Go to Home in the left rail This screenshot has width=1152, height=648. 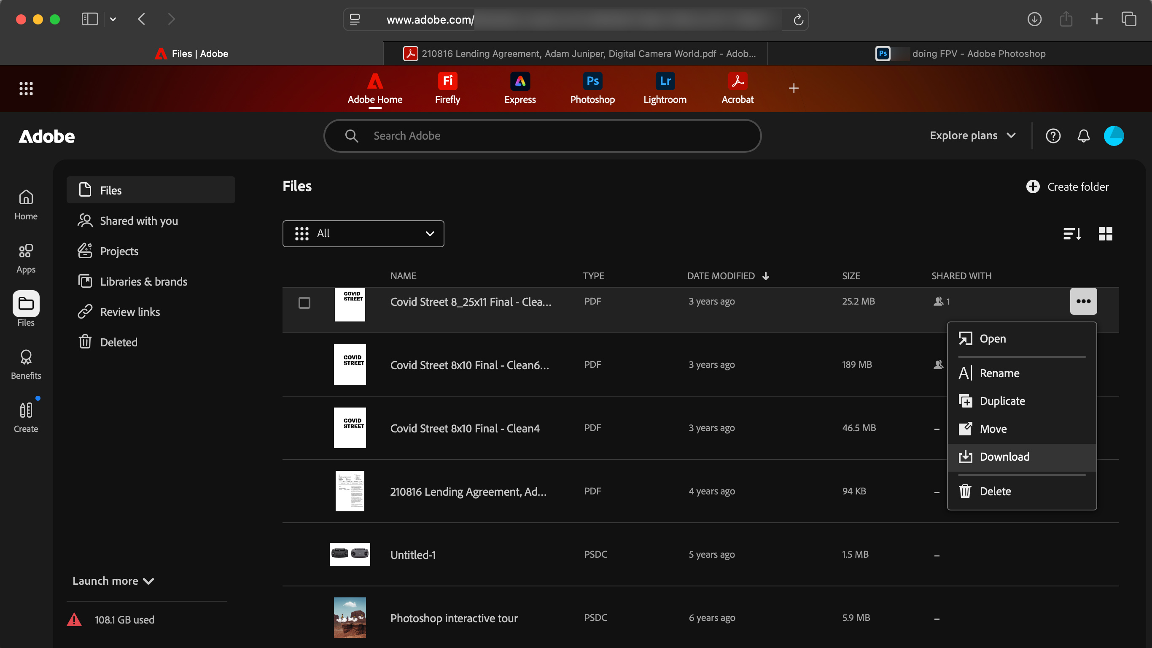(x=26, y=205)
